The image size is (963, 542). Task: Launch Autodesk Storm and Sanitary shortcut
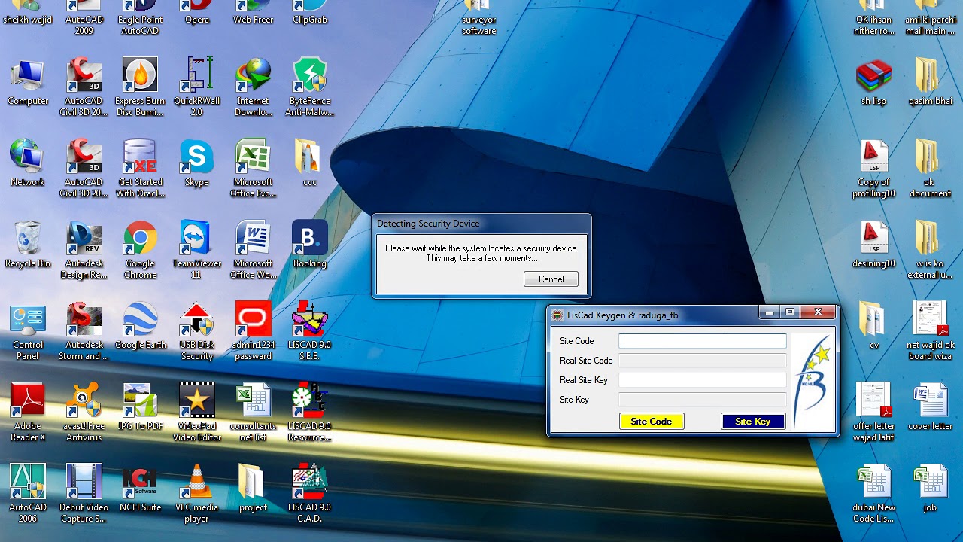(x=84, y=331)
